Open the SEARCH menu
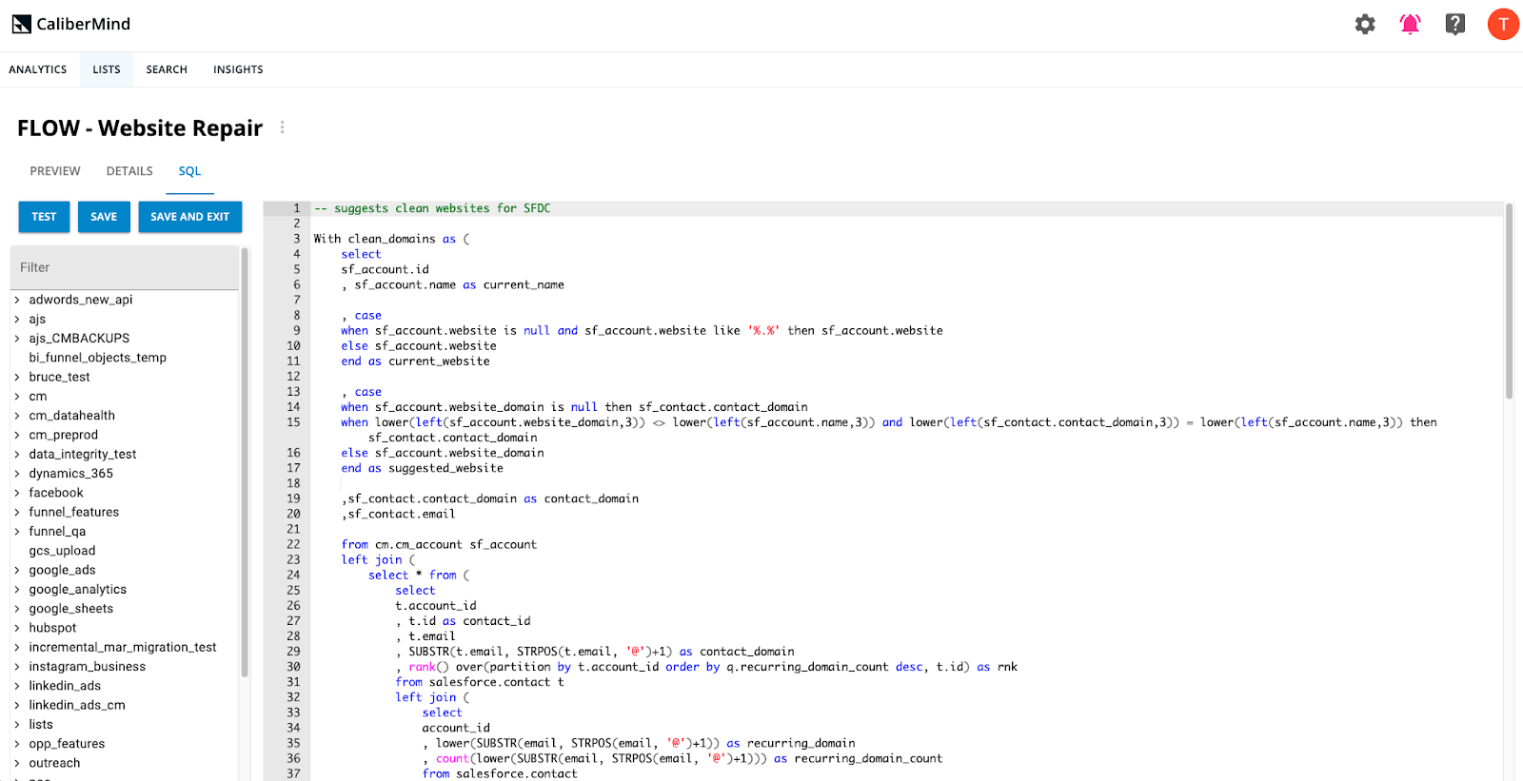The height and width of the screenshot is (781, 1523). (x=167, y=69)
